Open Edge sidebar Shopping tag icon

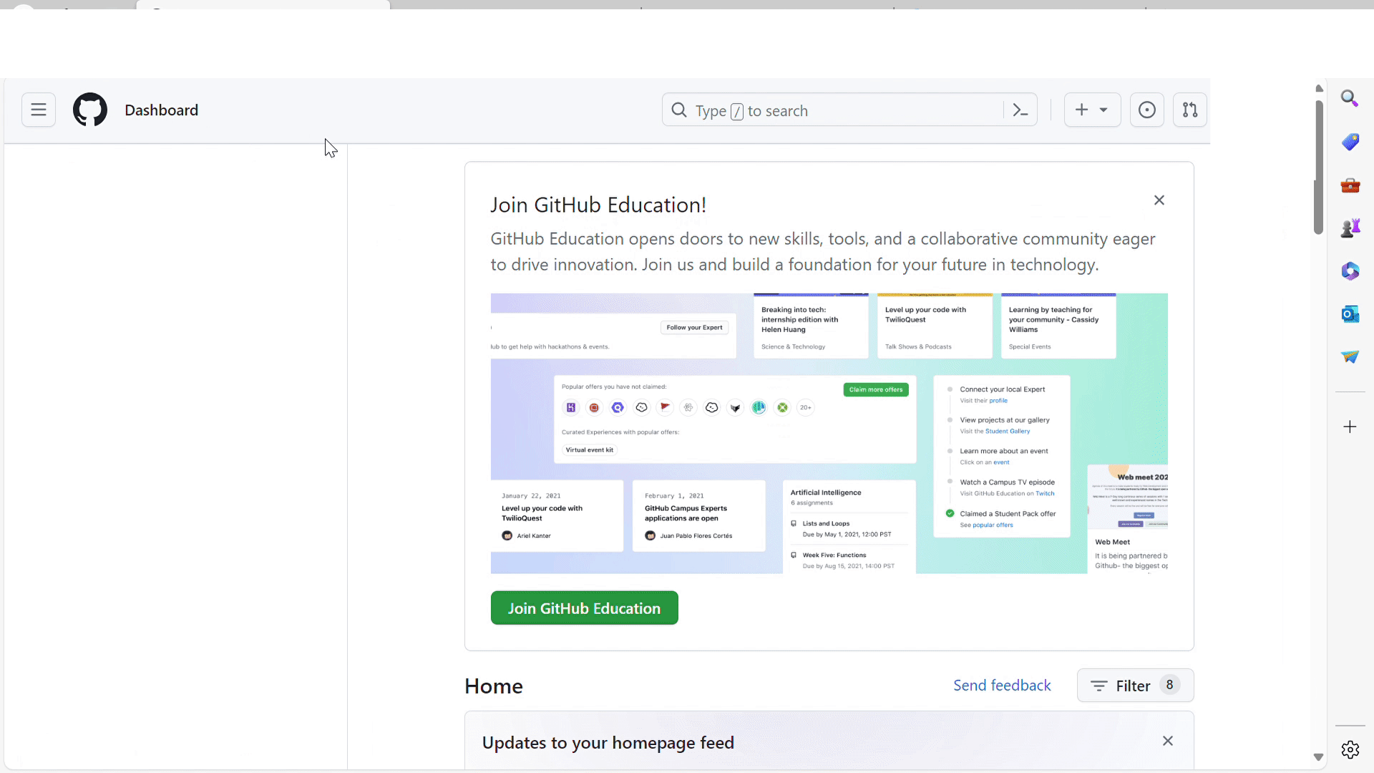pos(1350,142)
